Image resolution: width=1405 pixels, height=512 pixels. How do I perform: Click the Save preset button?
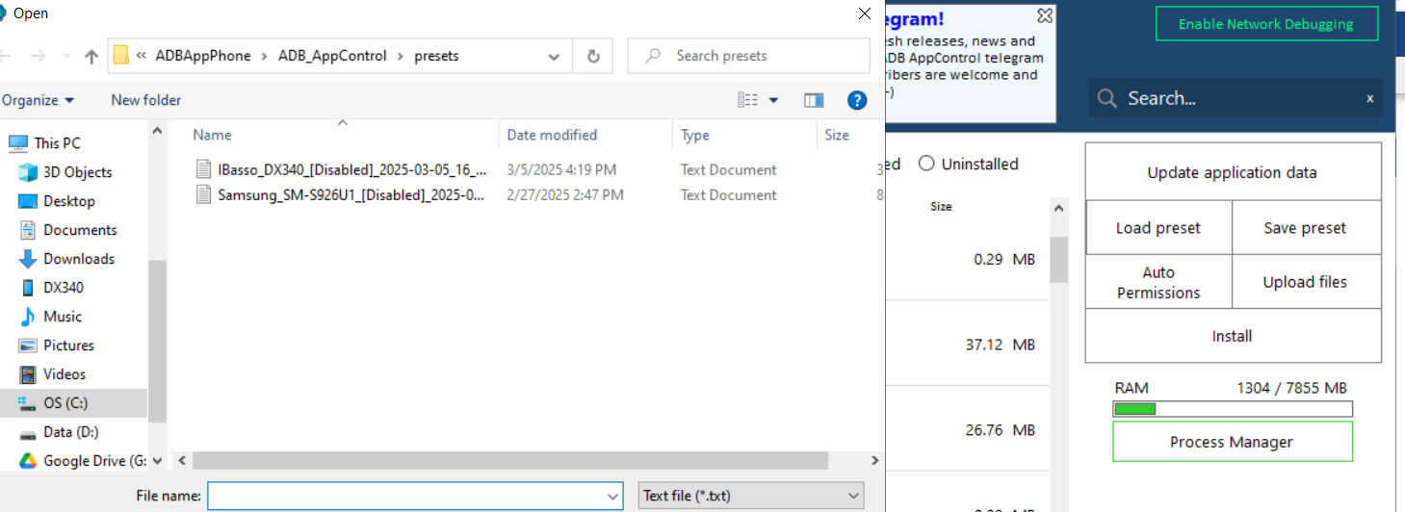(1305, 228)
